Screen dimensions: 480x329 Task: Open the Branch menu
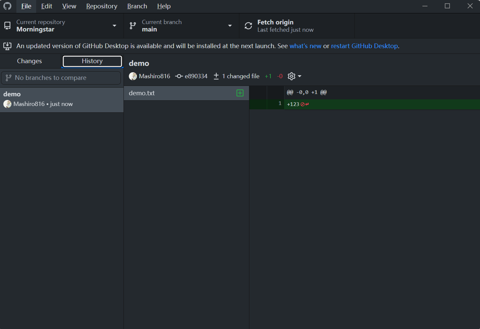pyautogui.click(x=137, y=6)
